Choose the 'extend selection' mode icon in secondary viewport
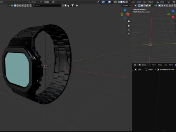Image resolution: width=176 pixels, height=132 pixels. (x=142, y=5)
